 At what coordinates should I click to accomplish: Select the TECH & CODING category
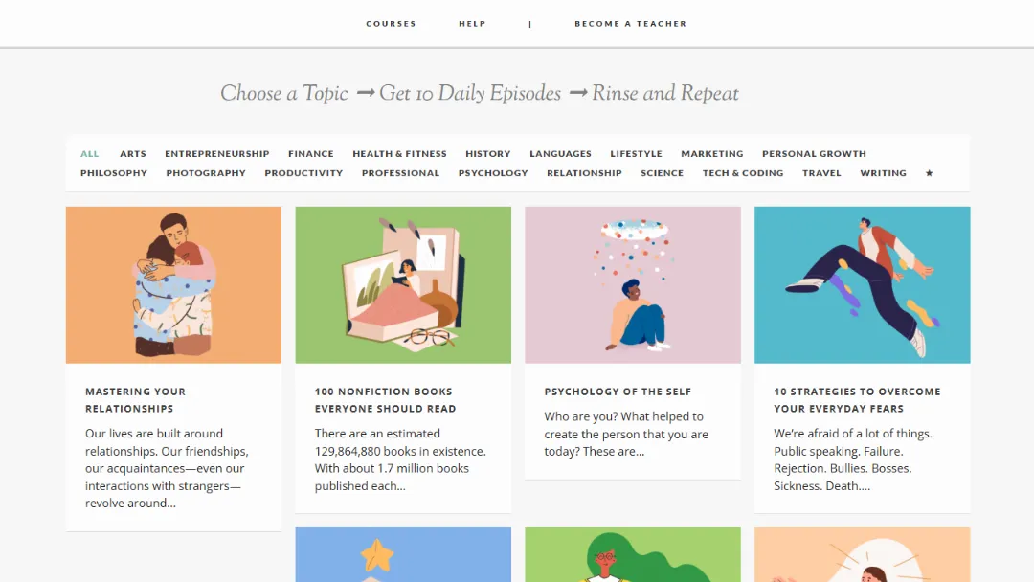743,173
